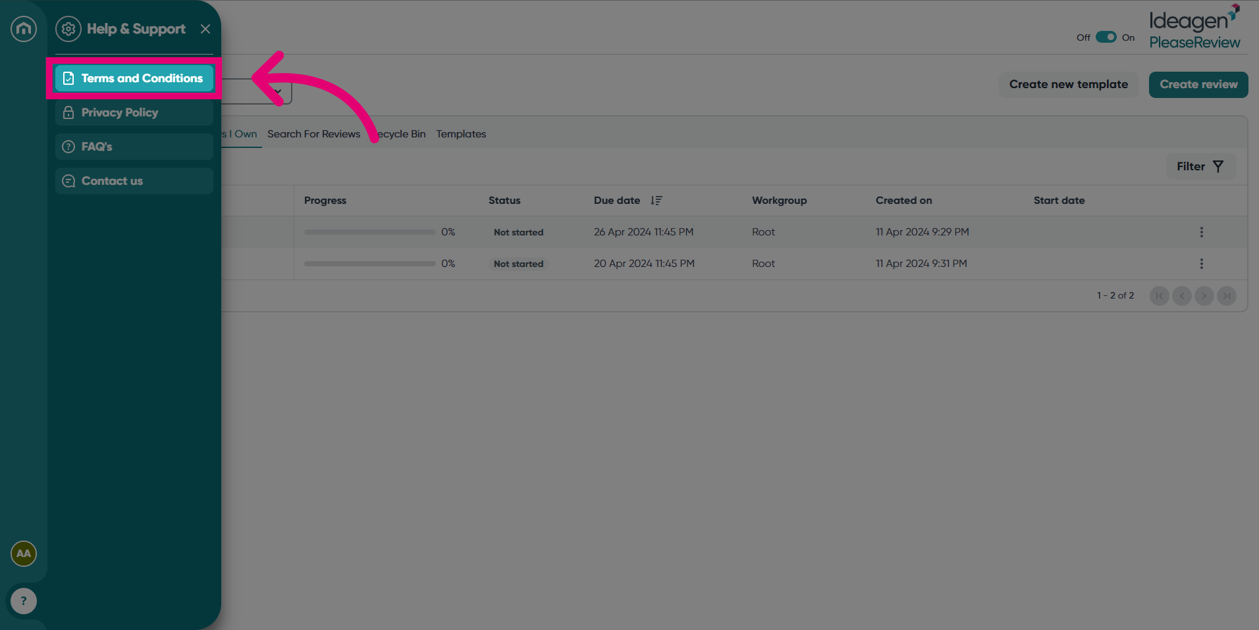Screen dimensions: 1259x630
Task: Click progress bar of 26 Apr review
Action: pyautogui.click(x=370, y=232)
